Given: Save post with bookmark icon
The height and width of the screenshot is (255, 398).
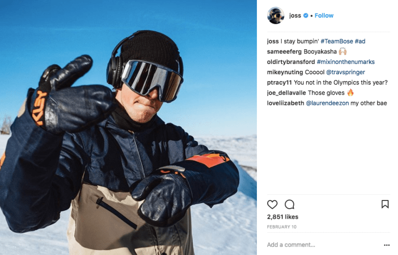Looking at the screenshot, I should coord(385,204).
